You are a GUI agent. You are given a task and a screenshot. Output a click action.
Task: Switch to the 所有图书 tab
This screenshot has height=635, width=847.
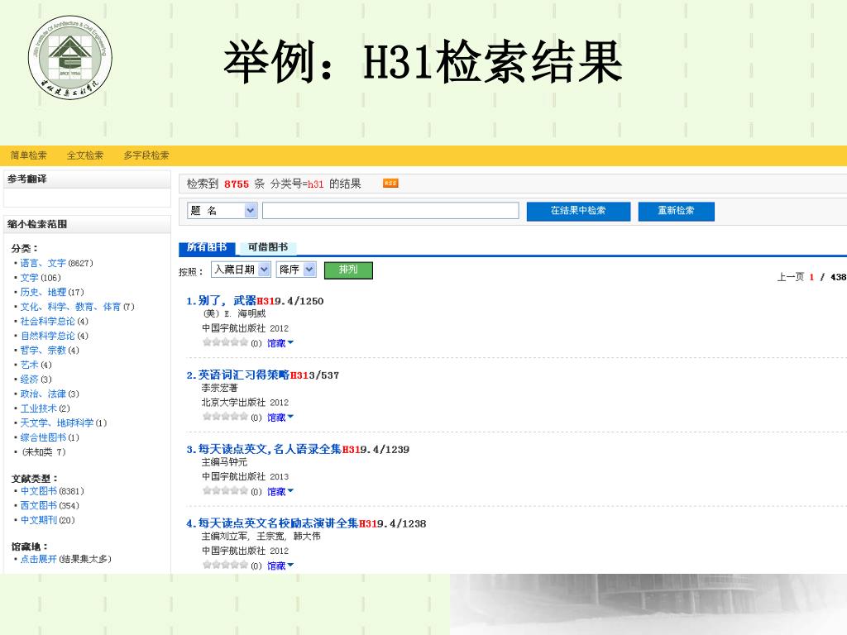(207, 247)
